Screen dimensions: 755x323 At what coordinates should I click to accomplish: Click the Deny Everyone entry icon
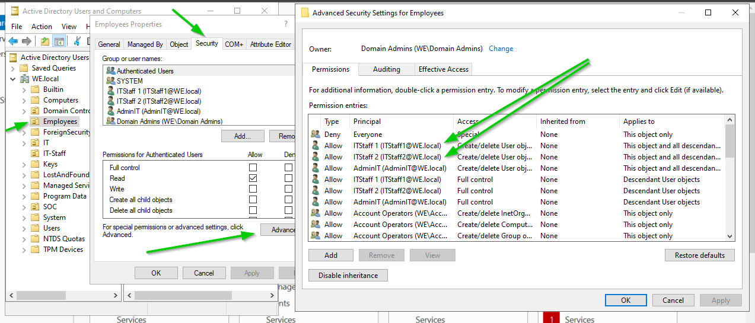coord(315,135)
